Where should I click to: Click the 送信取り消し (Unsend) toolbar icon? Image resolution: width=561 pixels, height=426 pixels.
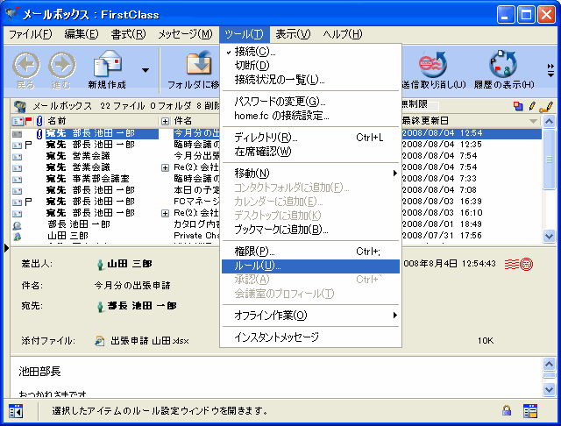click(431, 66)
